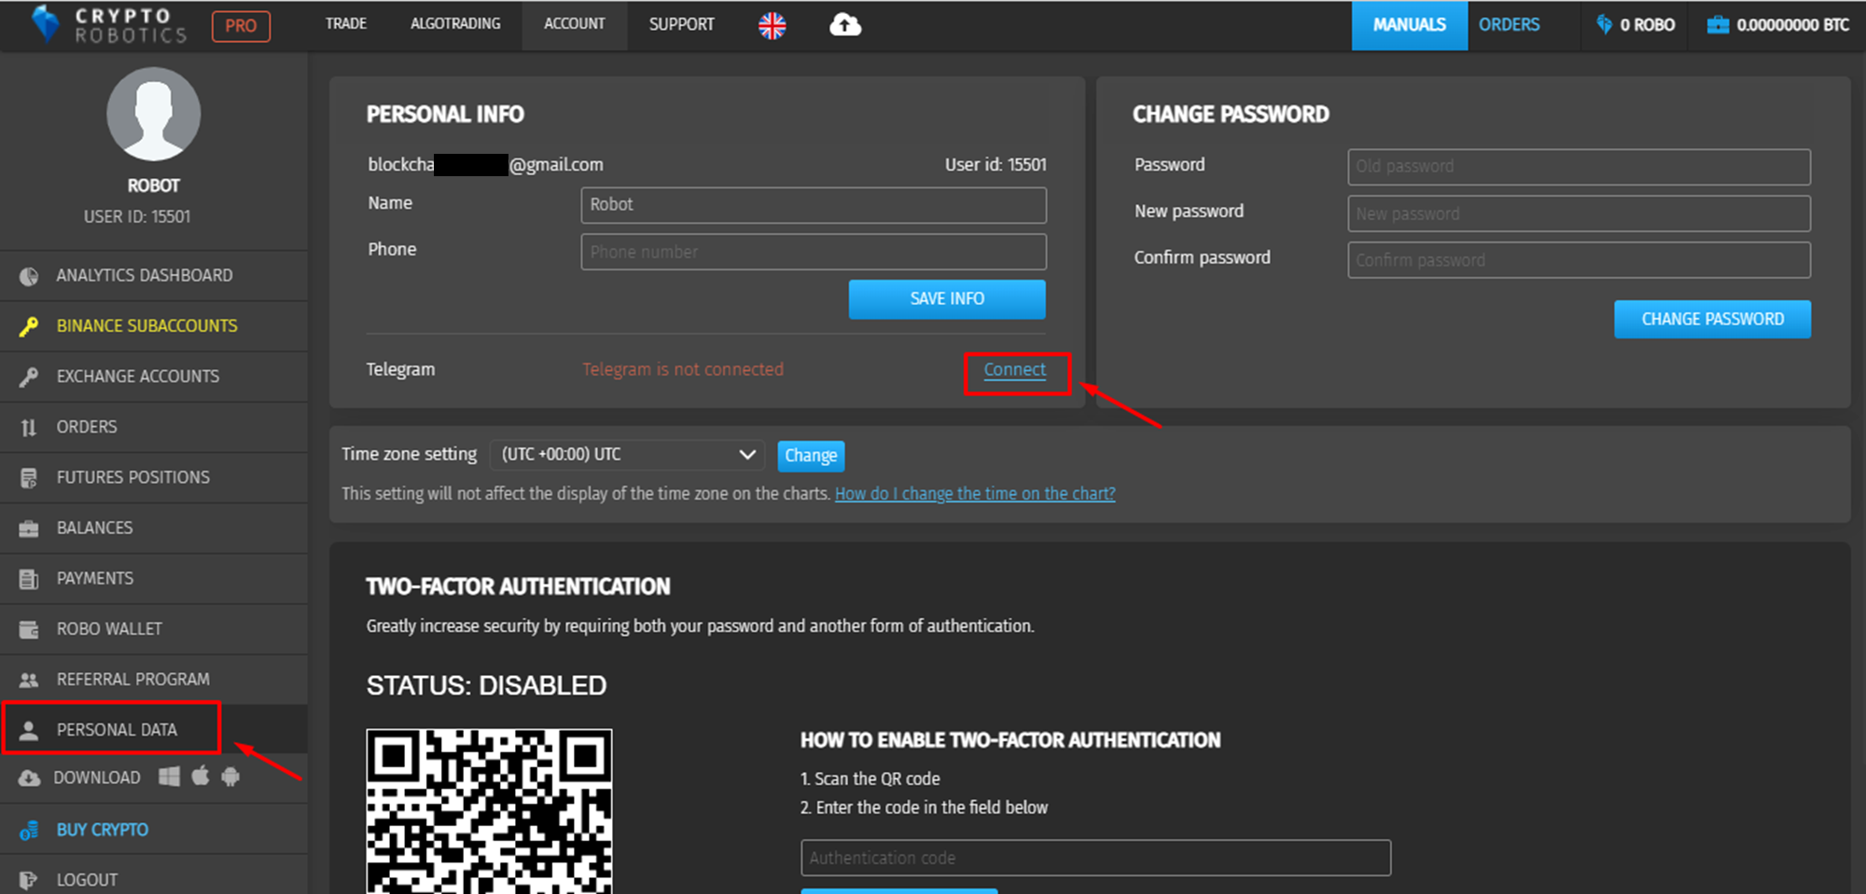
Task: Click the Binance Subaccounts key icon
Action: tap(29, 326)
